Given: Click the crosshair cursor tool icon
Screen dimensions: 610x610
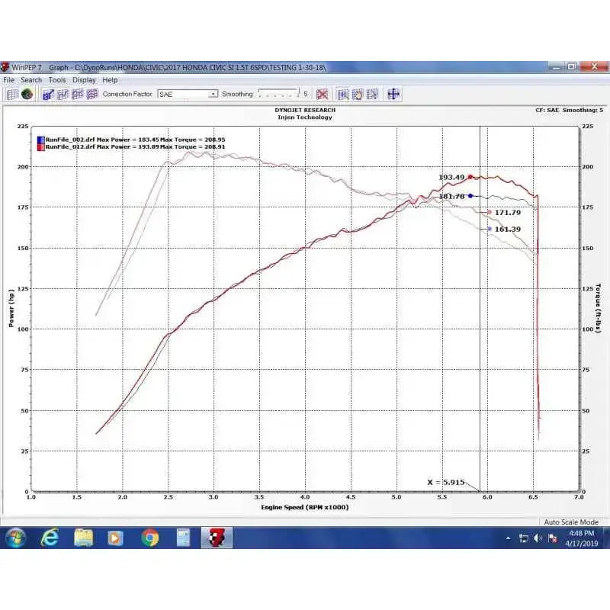Looking at the screenshot, I should [x=393, y=94].
